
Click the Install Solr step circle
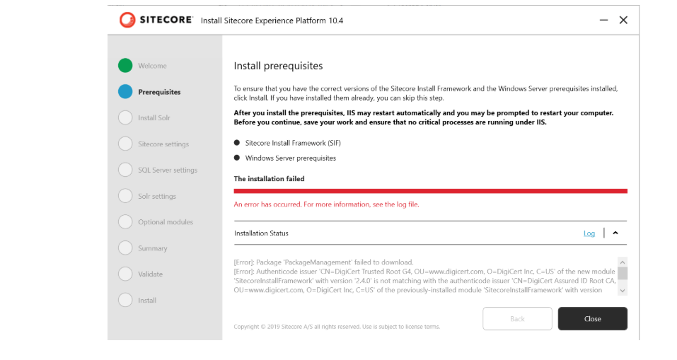(125, 117)
